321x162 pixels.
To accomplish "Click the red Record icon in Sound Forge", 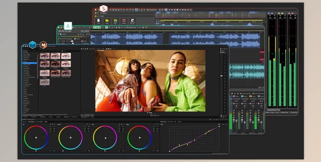I will [x=124, y=21].
